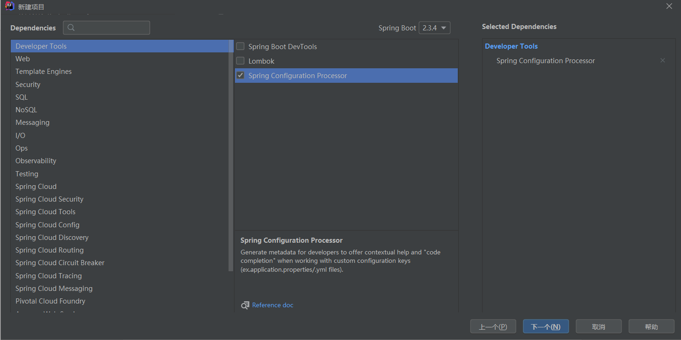
Task: Select the Messaging category
Action: point(120,123)
